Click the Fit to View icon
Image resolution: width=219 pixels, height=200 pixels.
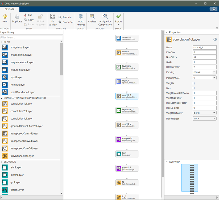coord(53,16)
